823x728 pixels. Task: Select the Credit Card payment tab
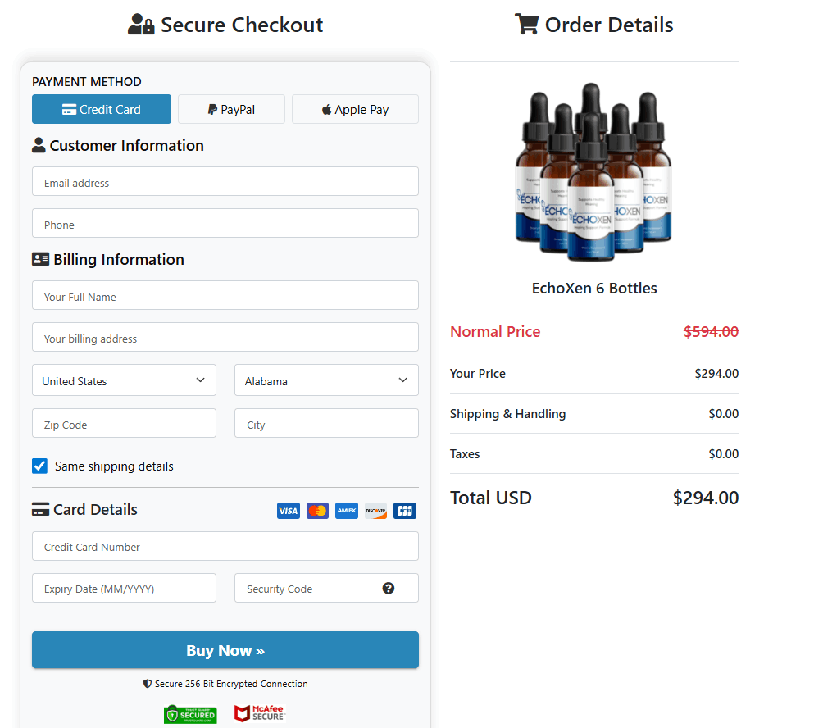(101, 109)
